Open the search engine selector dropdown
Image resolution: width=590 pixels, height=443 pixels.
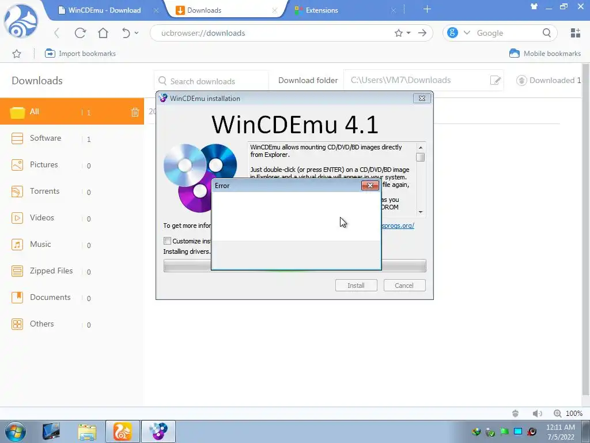[x=467, y=33]
